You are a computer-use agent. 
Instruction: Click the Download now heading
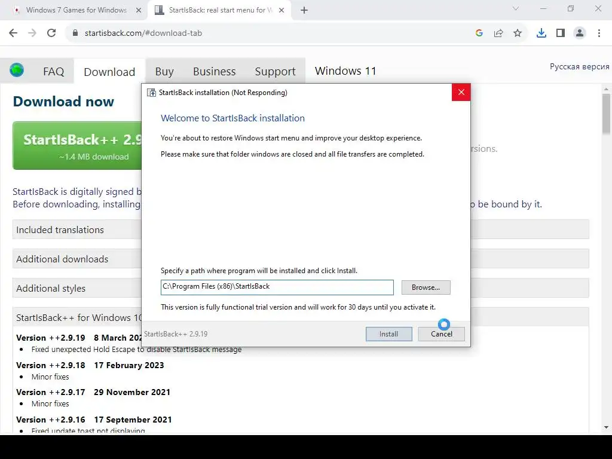(63, 102)
